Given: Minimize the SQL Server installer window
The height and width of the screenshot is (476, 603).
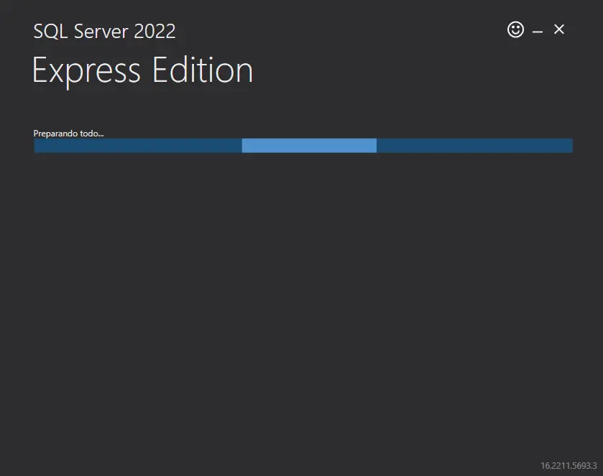Looking at the screenshot, I should coord(537,30).
